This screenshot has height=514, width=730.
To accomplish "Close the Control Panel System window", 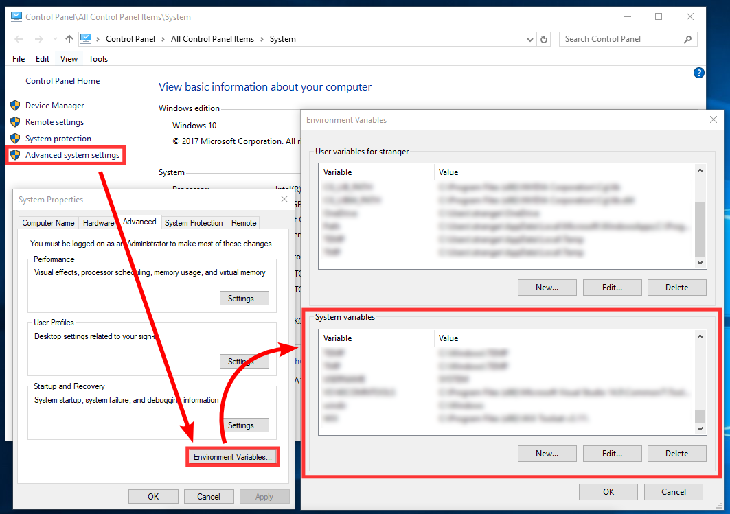I will (690, 16).
